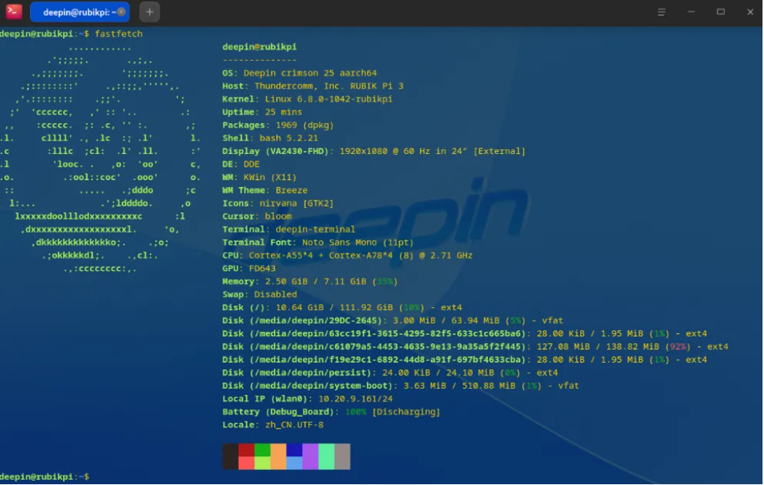Click the 'WM Theme: Breeze' line
Viewport: 764px width, 485px height.
pos(265,191)
